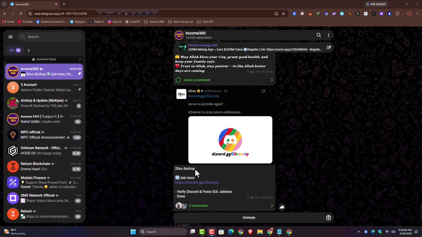Open the Modulo Finance chat
422x237 pixels.
click(x=44, y=183)
